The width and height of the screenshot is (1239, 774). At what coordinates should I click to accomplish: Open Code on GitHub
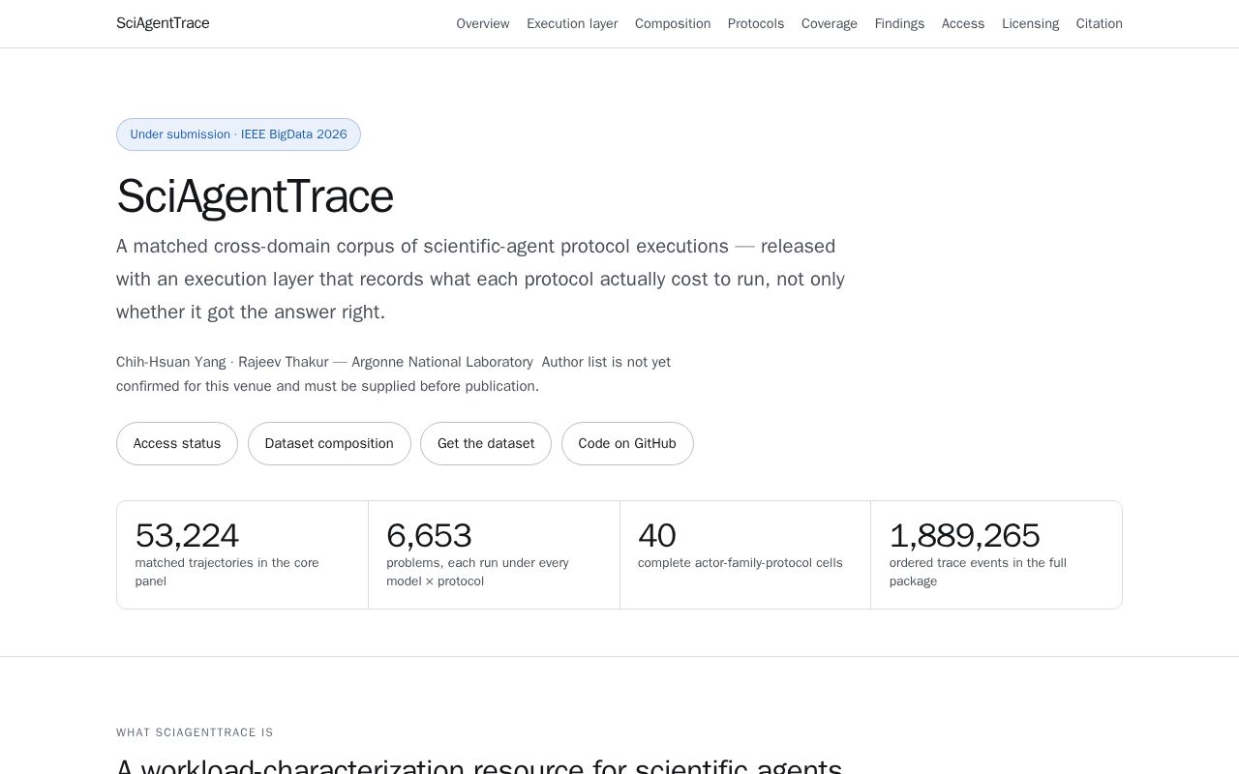point(627,443)
